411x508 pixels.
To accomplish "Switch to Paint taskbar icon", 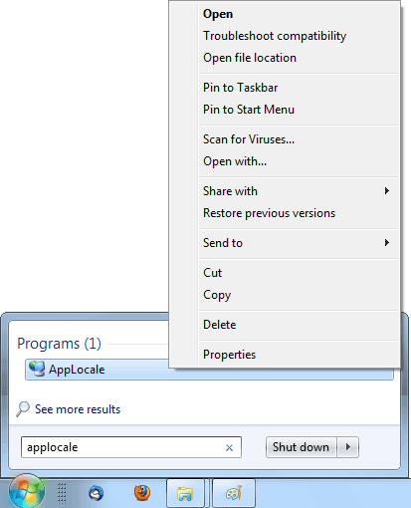I will 234,493.
